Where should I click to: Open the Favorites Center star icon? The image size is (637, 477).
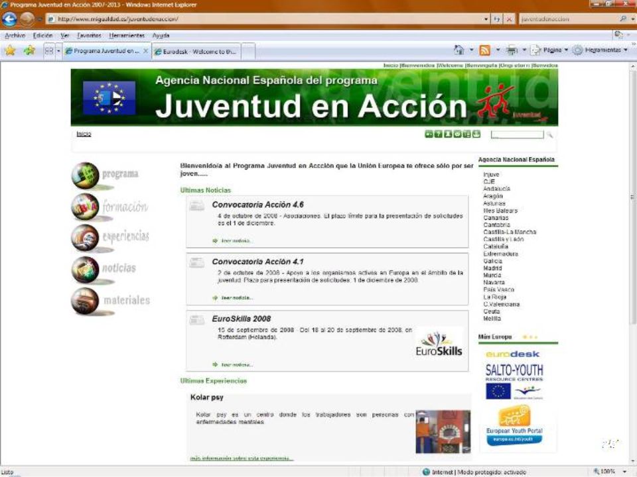(10, 50)
